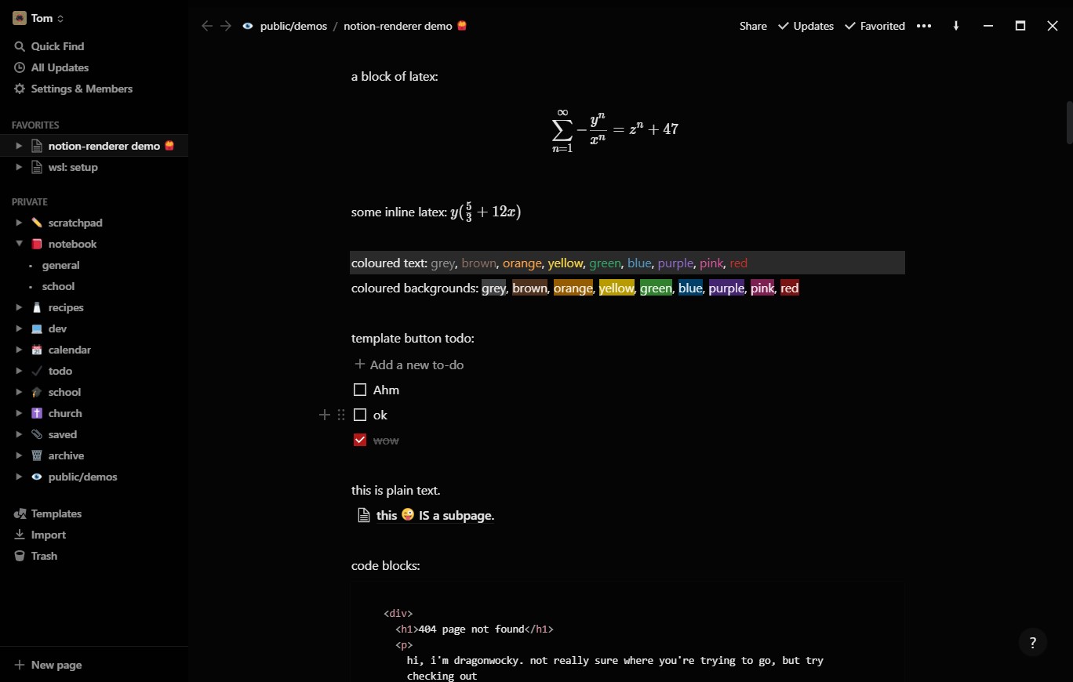Check the Ahm to-do checkbox

tap(360, 390)
